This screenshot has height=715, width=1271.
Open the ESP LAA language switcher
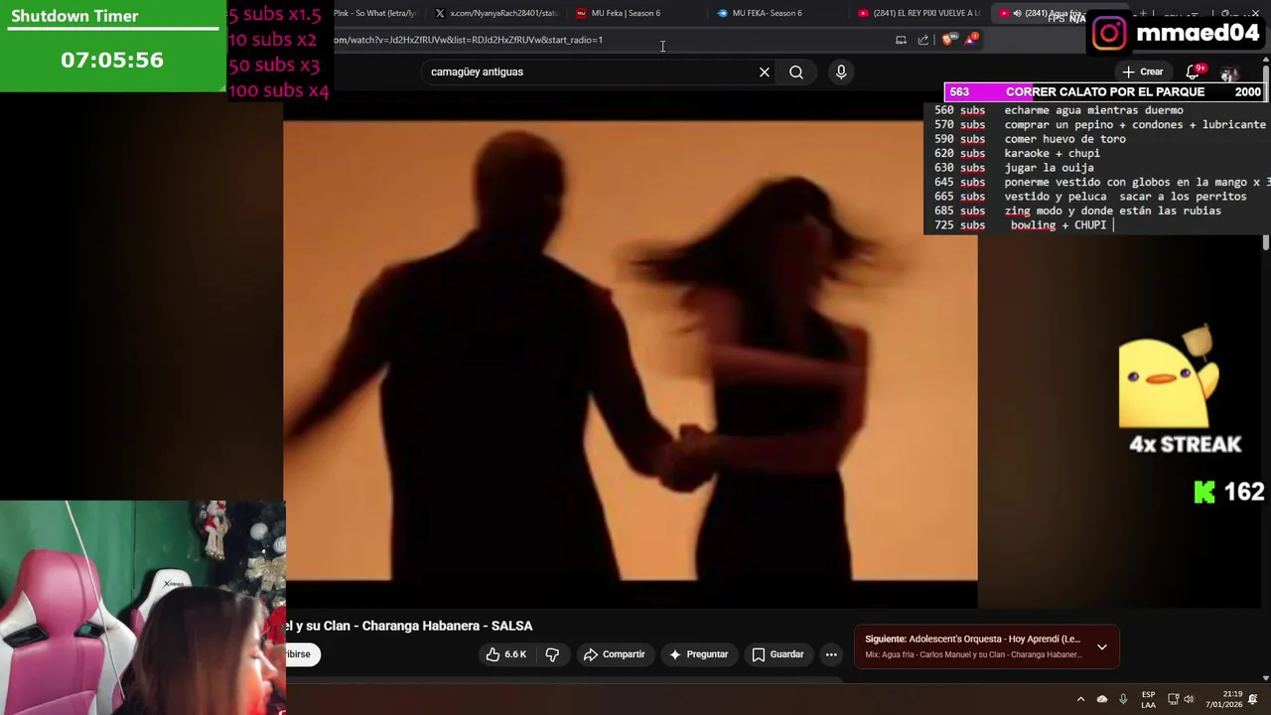click(x=1148, y=699)
